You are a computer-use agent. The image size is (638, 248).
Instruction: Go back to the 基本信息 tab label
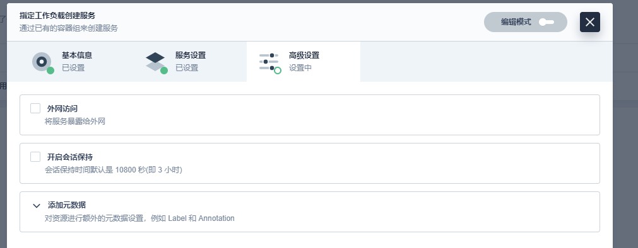(x=77, y=55)
